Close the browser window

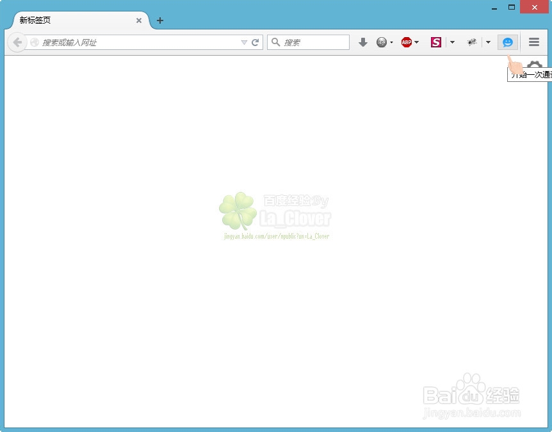click(535, 7)
